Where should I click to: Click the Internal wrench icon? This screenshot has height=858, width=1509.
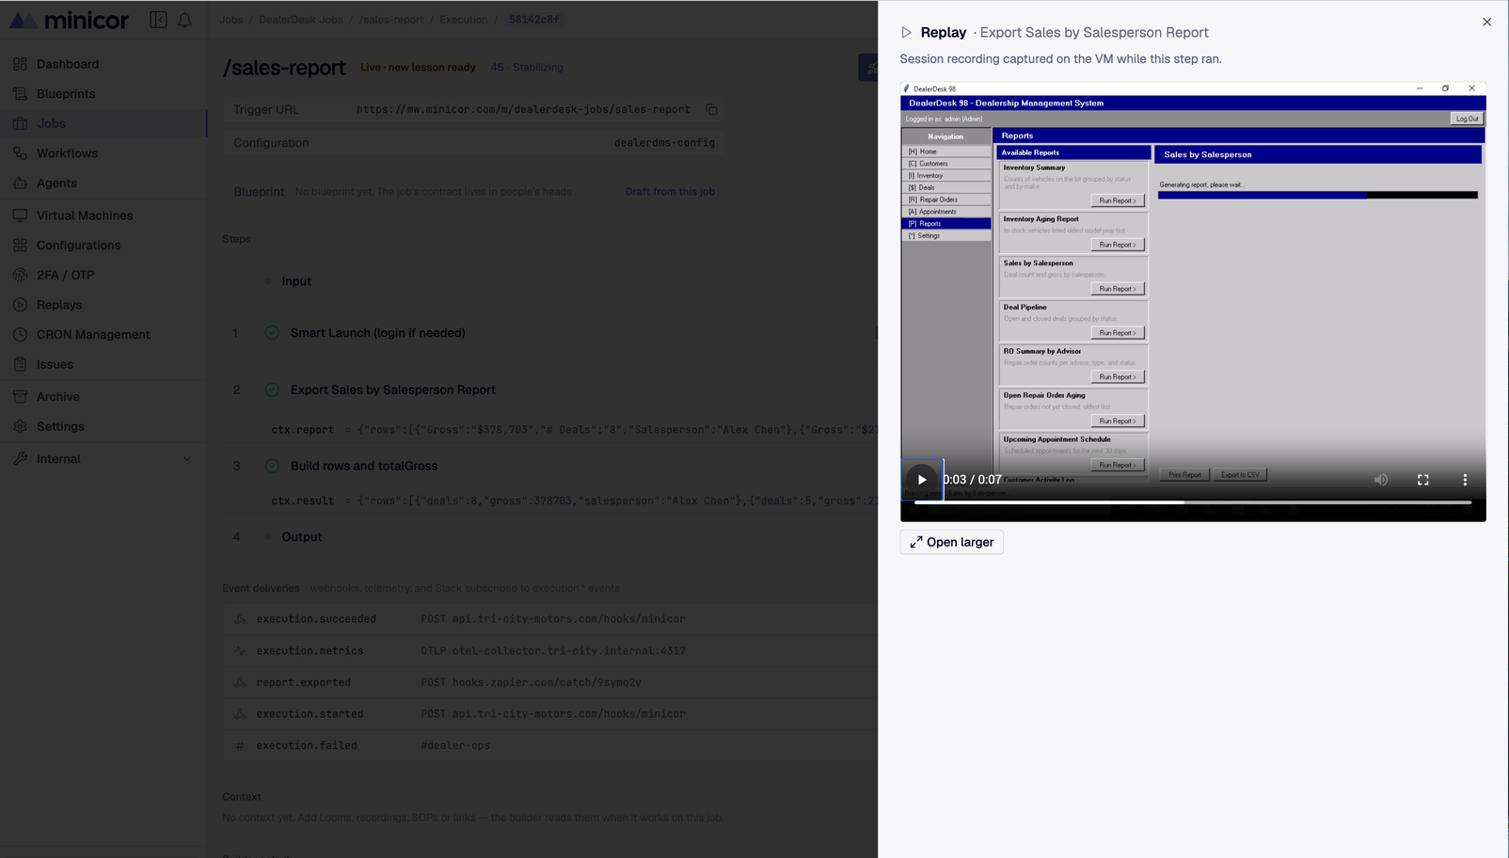21,459
